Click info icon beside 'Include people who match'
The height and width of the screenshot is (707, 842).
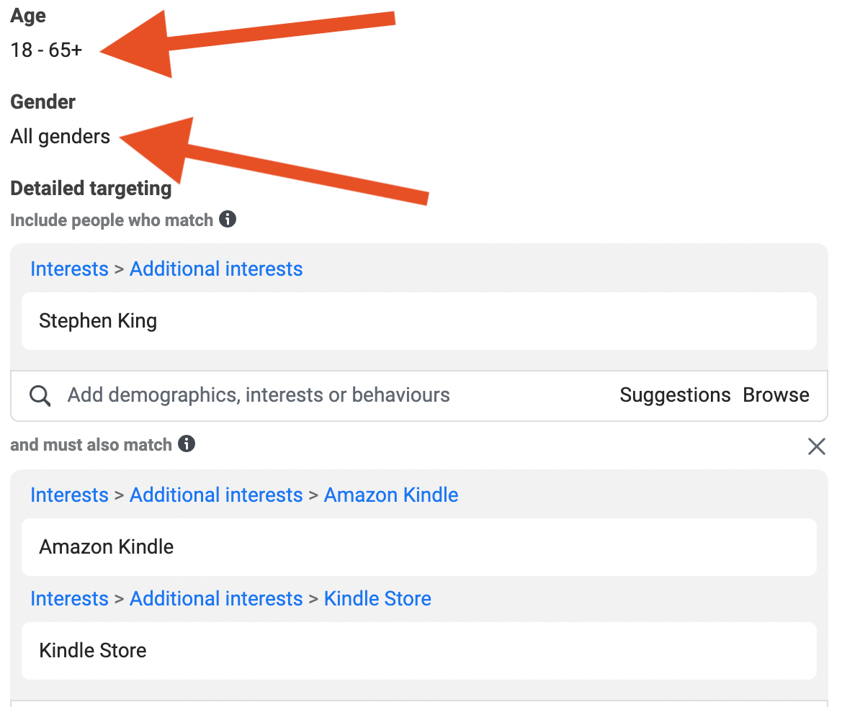coord(228,219)
